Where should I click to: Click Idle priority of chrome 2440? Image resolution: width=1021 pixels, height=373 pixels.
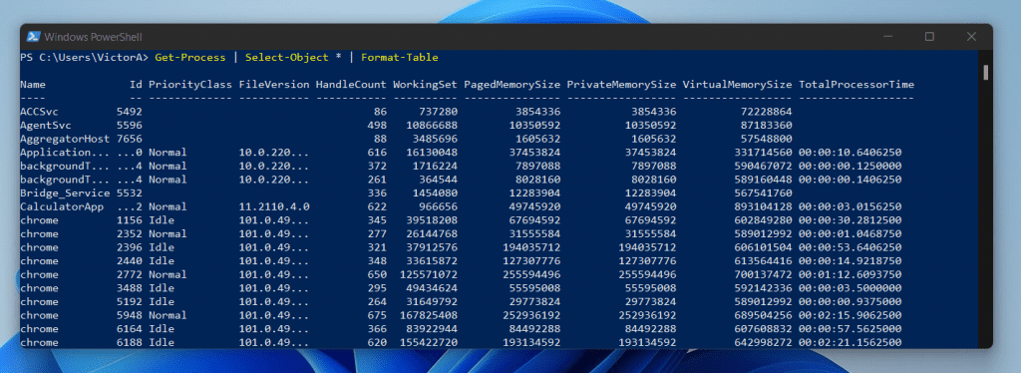(x=162, y=261)
